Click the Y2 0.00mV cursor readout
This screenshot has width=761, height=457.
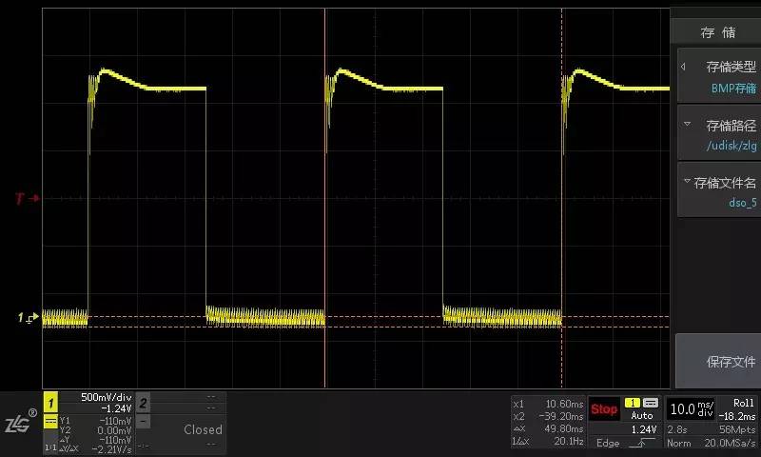(x=96, y=430)
